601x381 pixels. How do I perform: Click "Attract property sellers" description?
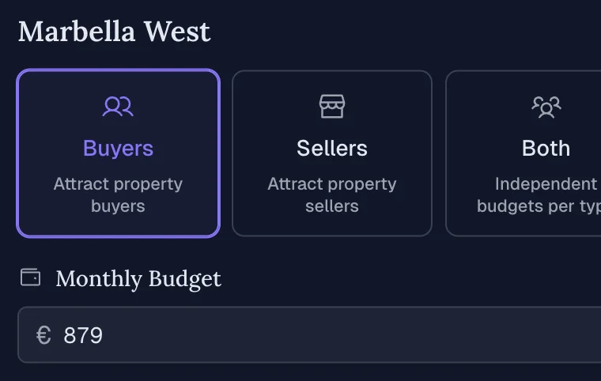coord(332,194)
